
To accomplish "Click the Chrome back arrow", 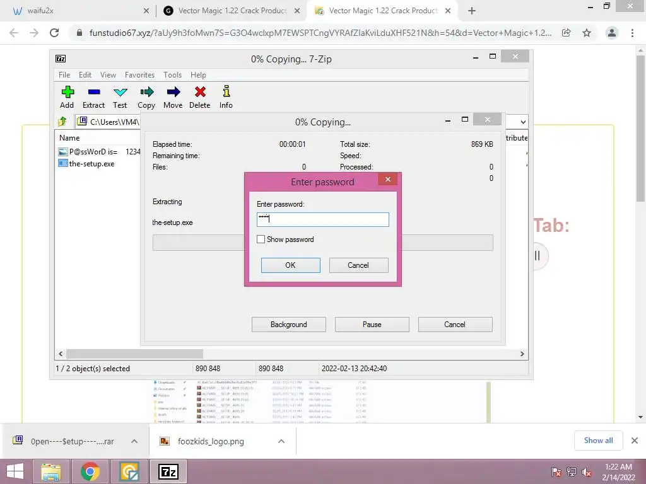I will coord(14,33).
